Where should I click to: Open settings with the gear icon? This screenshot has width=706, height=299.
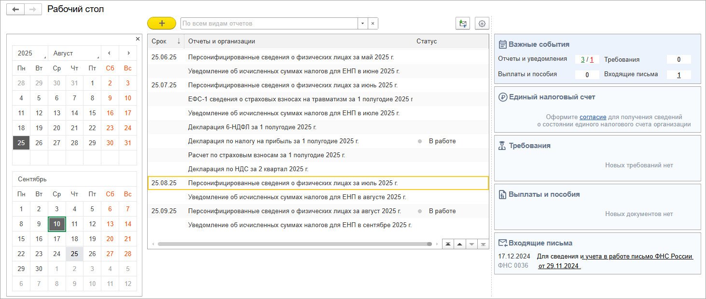click(x=482, y=23)
